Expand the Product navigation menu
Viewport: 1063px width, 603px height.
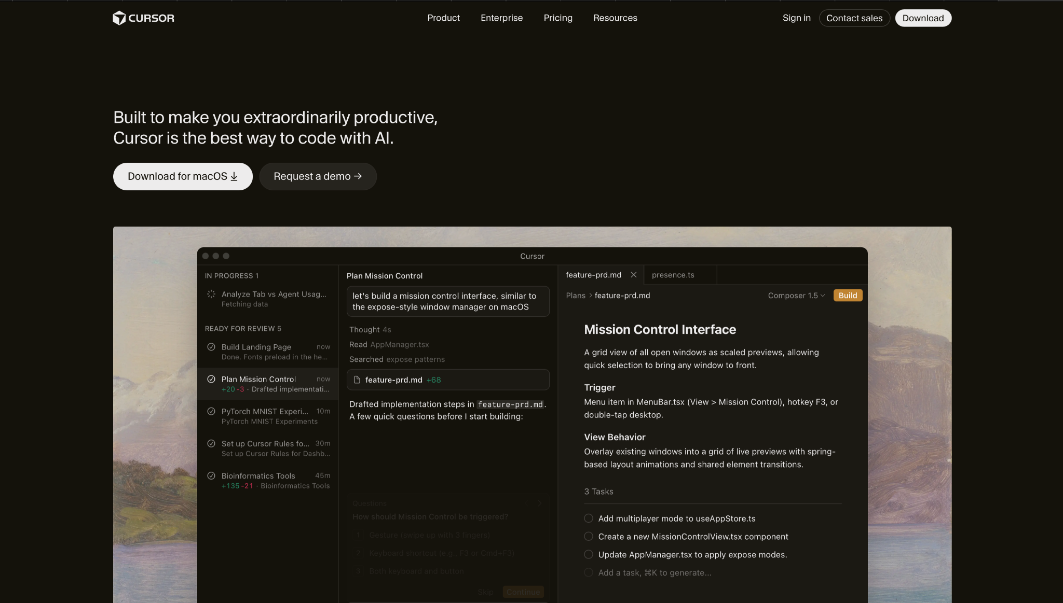[443, 18]
